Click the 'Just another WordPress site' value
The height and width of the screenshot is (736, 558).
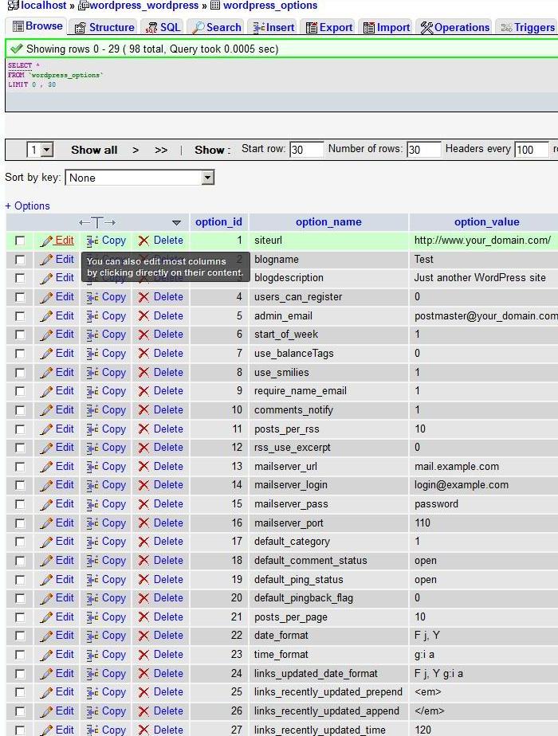480,278
